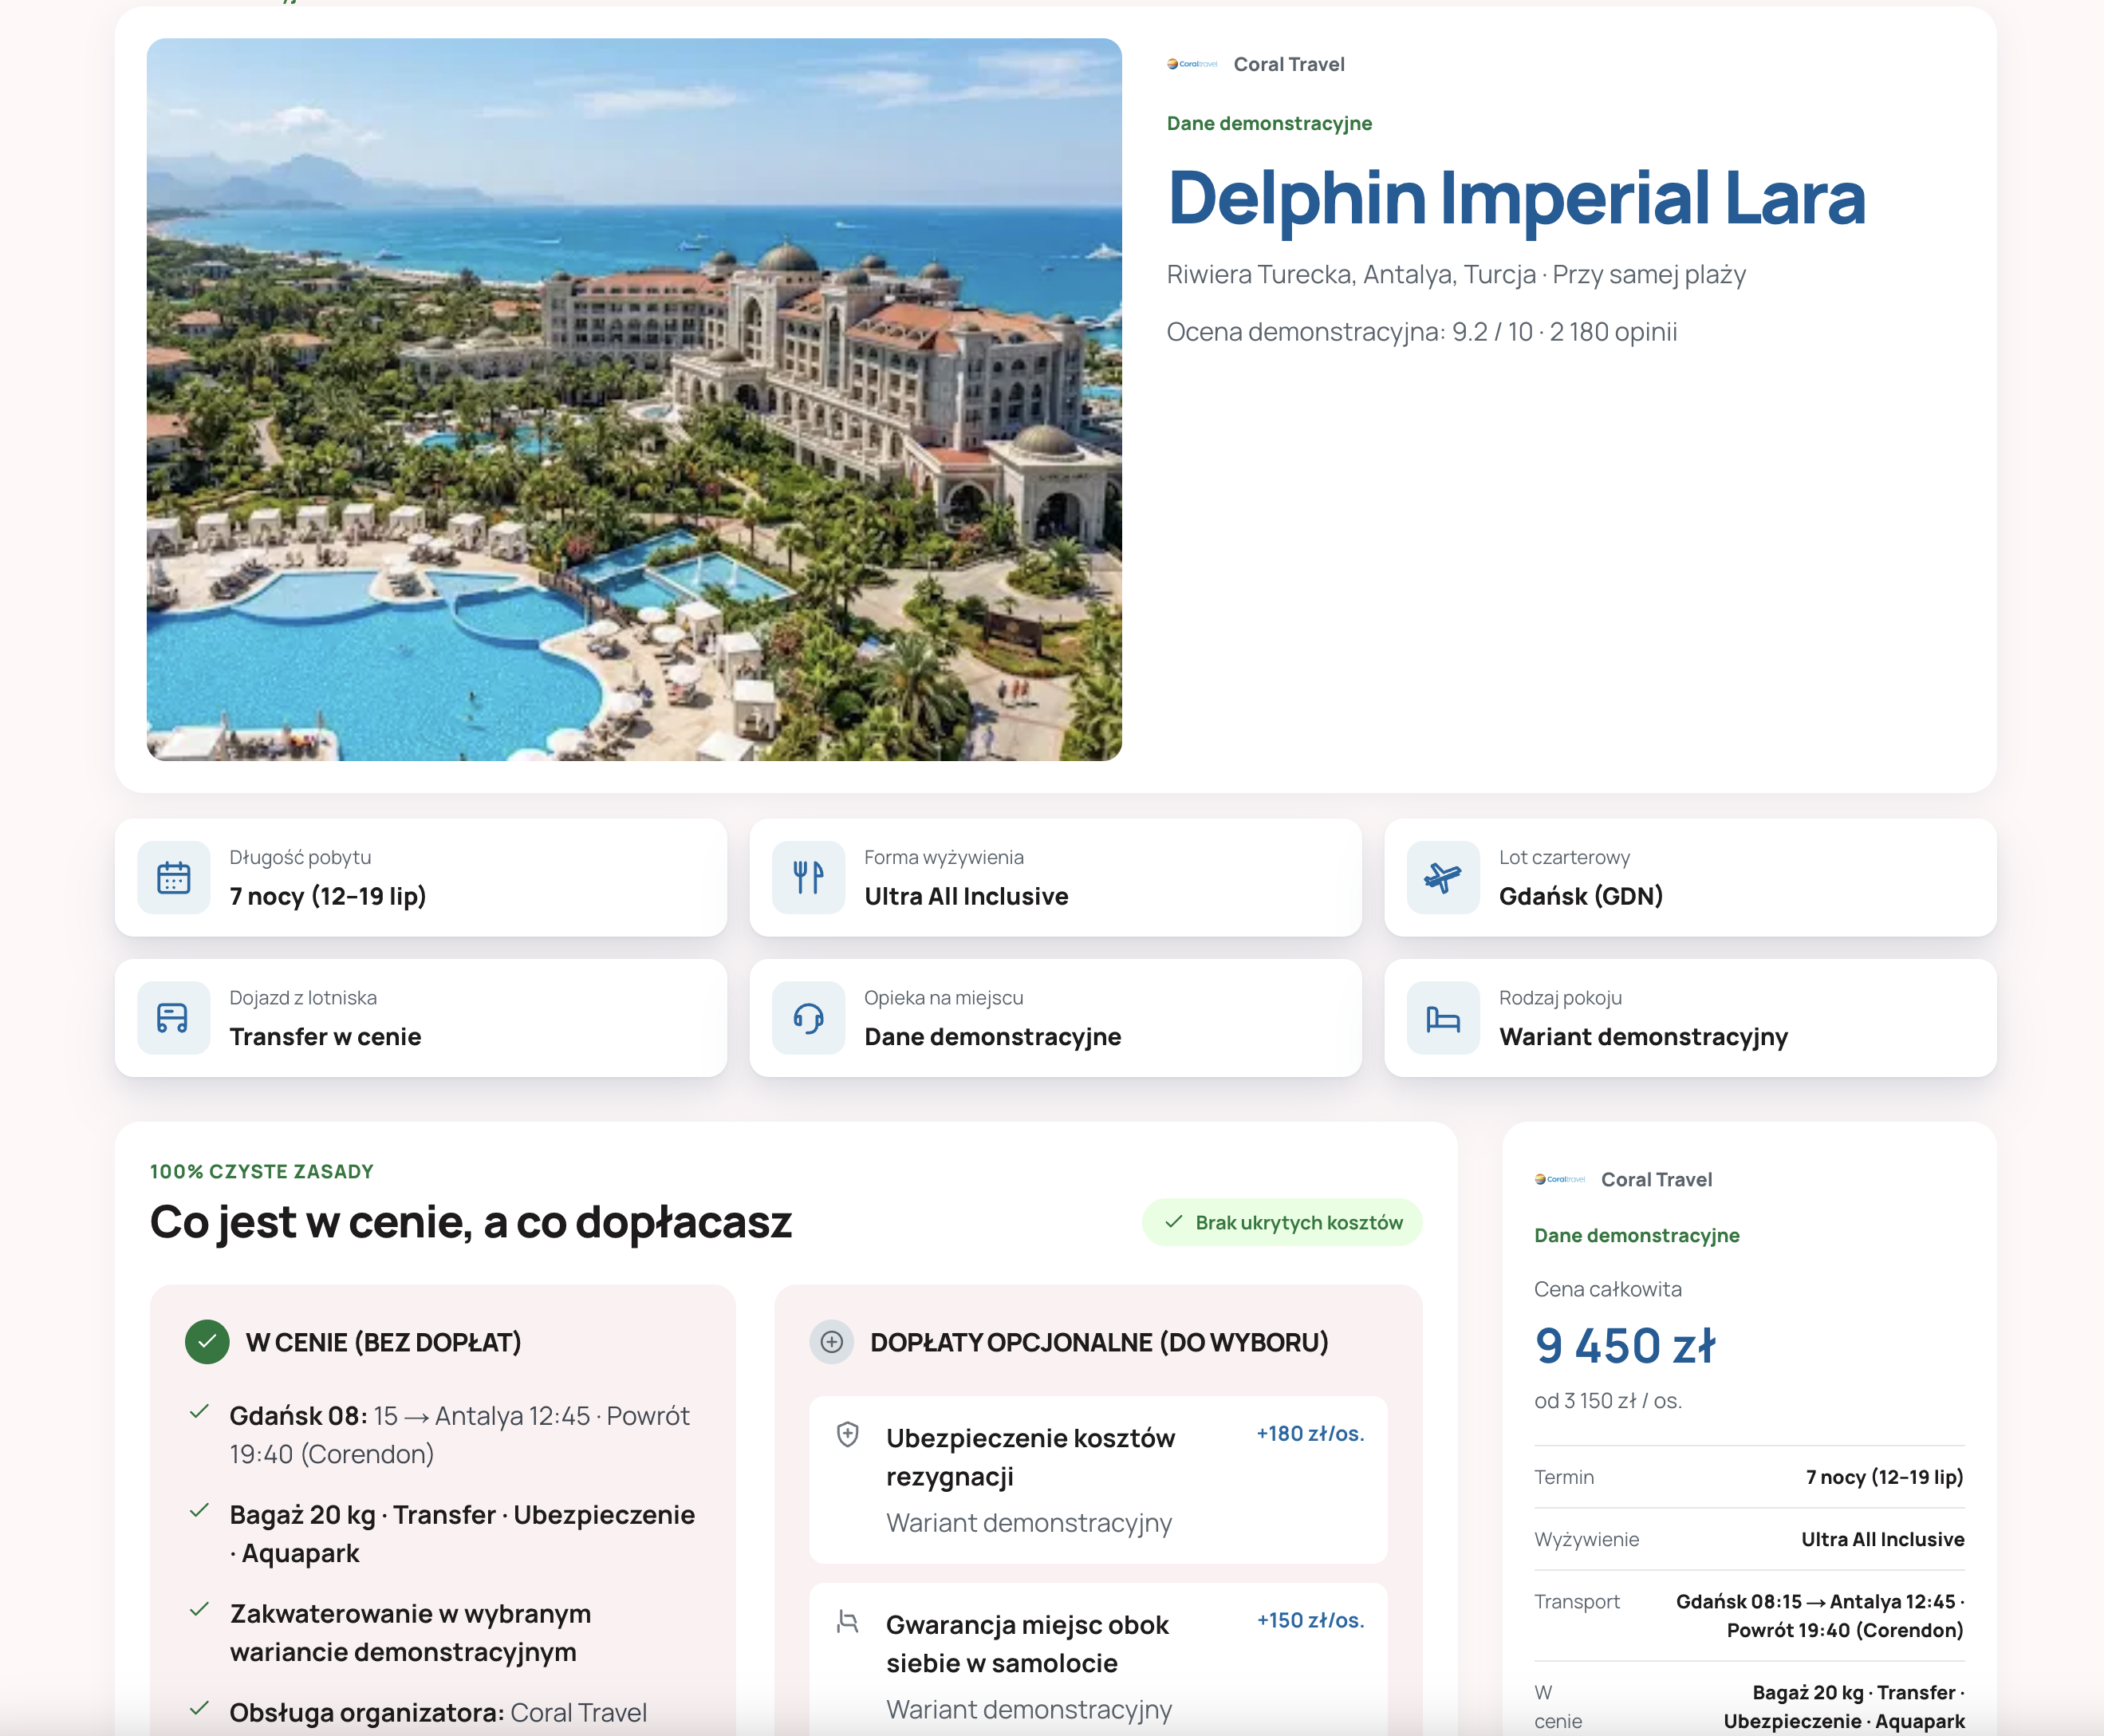This screenshot has width=2104, height=1736.
Task: Click the Rodzaj pokoju Wariant demonstracyjny card
Action: [x=1690, y=1018]
